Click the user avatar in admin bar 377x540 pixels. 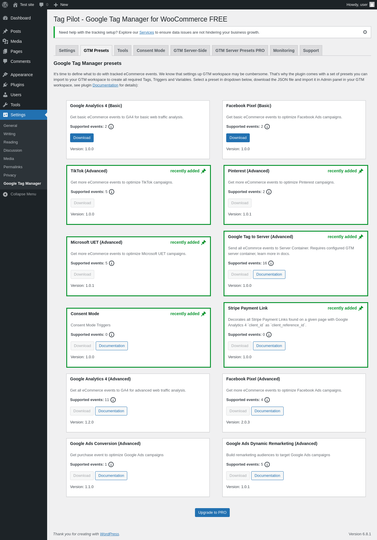coord(372,5)
